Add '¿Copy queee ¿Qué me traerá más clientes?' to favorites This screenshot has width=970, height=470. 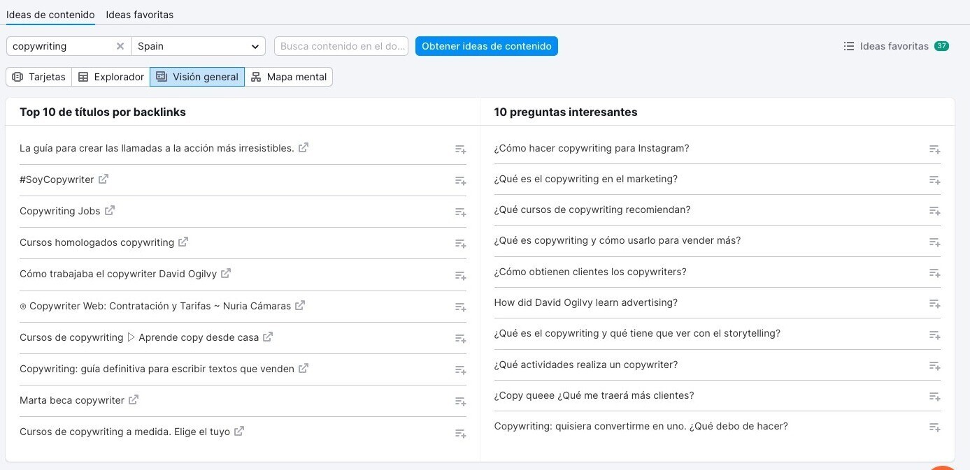(x=934, y=397)
